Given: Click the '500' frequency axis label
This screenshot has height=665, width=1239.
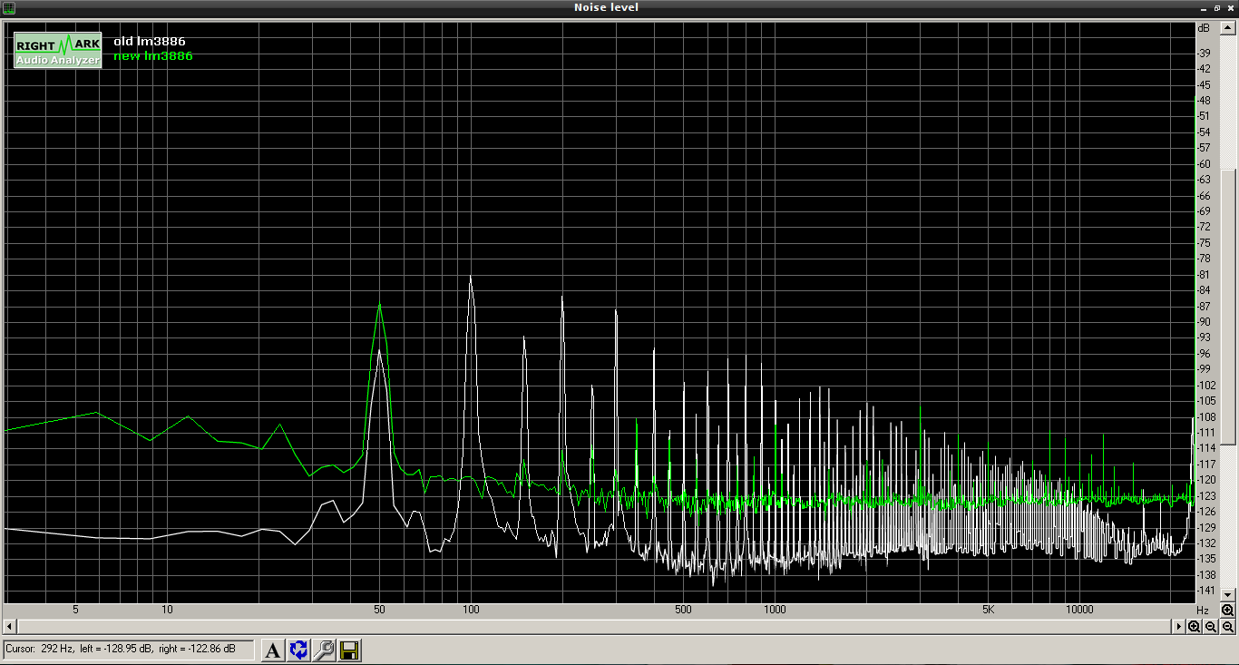Looking at the screenshot, I should [683, 610].
